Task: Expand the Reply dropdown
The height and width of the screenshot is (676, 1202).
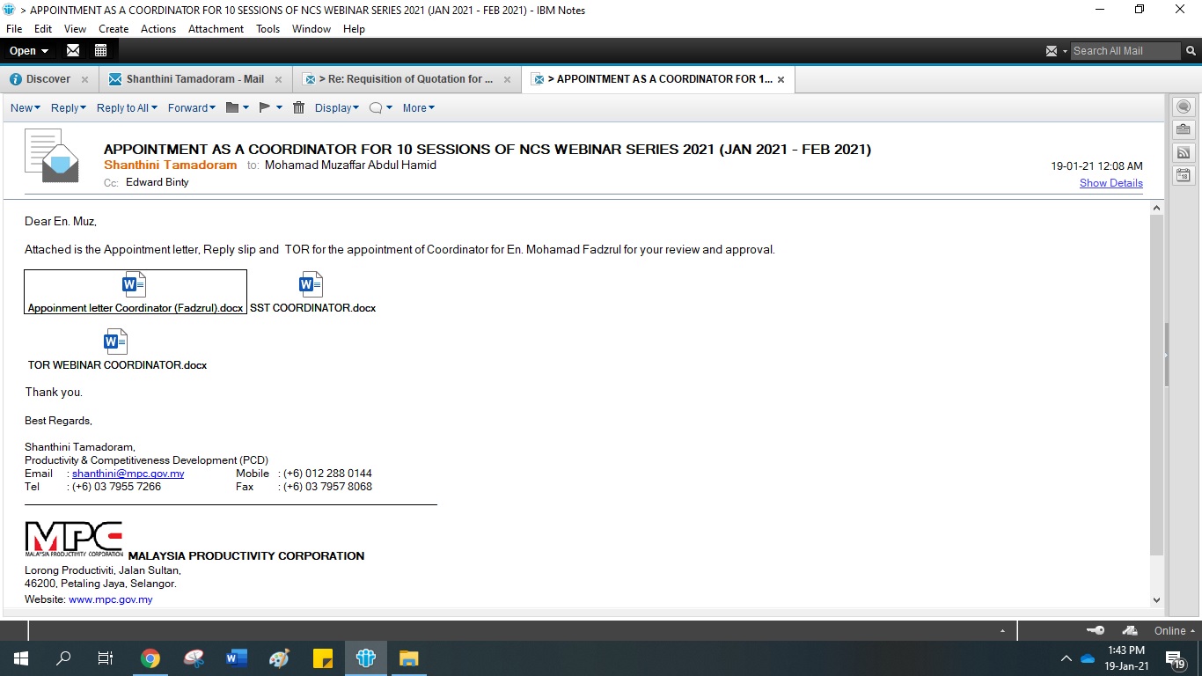Action: (68, 107)
